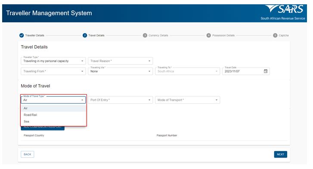The width and height of the screenshot is (313, 169).
Task: Click step 3 Currency Details circle
Action: coord(145,35)
